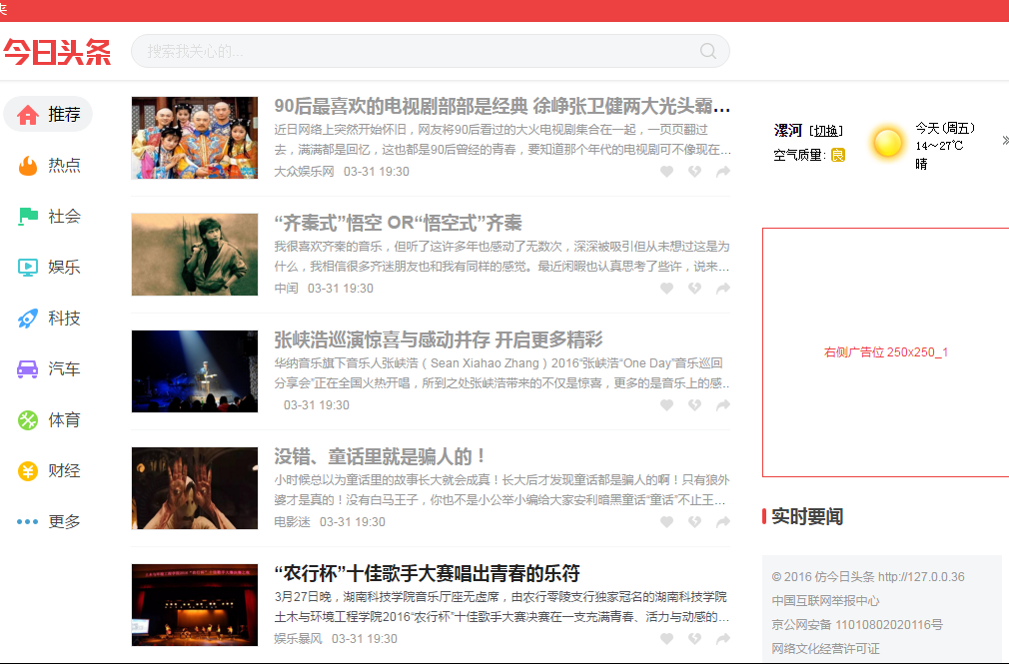Share the 张峡浩 tour article
This screenshot has width=1009, height=664.
(x=722, y=405)
